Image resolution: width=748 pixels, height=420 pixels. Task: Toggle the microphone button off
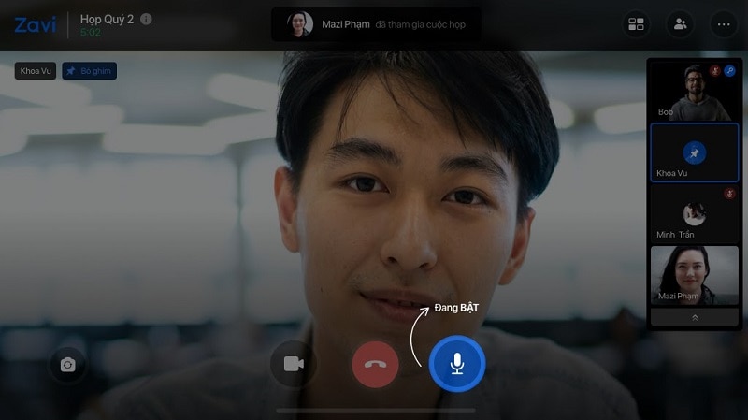(x=457, y=364)
